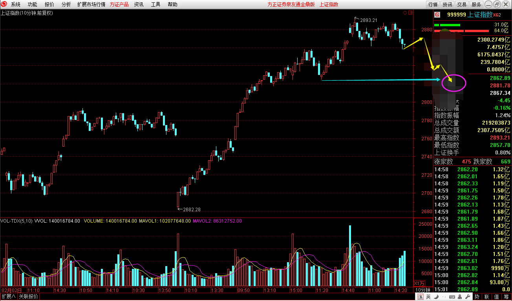
Task: Click the 上证指数 name in quote panel
Action: pyautogui.click(x=480, y=15)
